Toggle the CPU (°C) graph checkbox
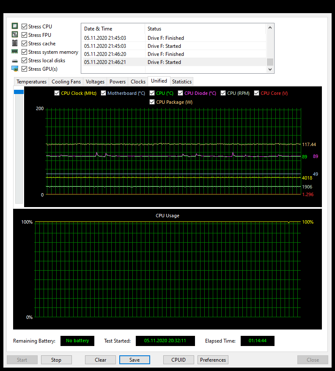The image size is (335, 371). [152, 93]
